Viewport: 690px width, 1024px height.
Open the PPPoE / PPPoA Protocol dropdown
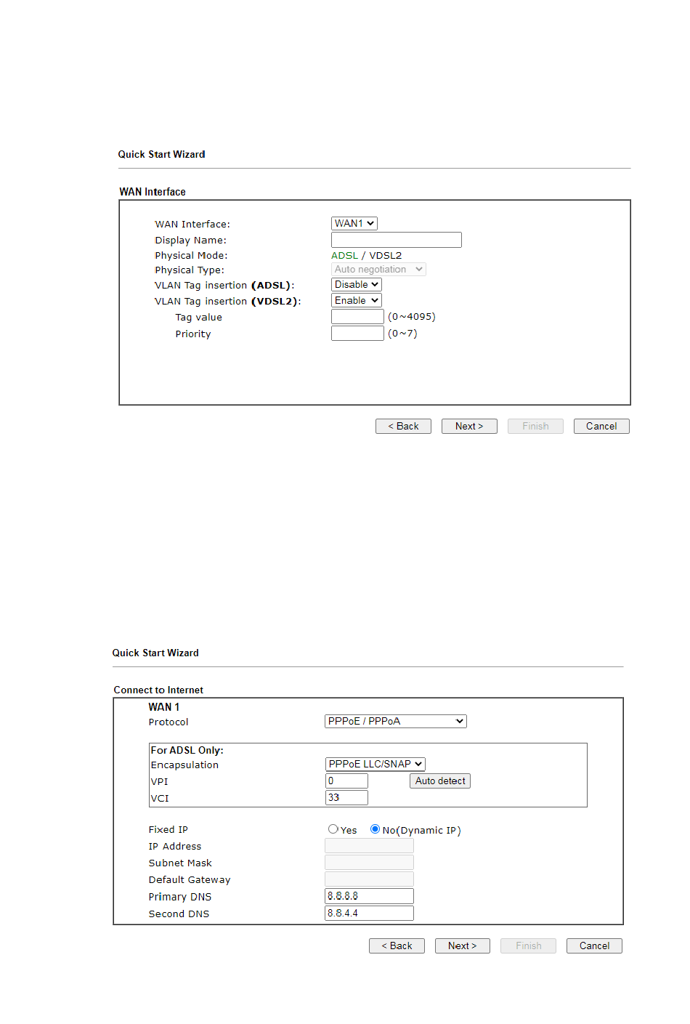[396, 721]
